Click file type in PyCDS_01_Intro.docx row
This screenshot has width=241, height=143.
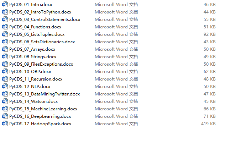(116, 5)
